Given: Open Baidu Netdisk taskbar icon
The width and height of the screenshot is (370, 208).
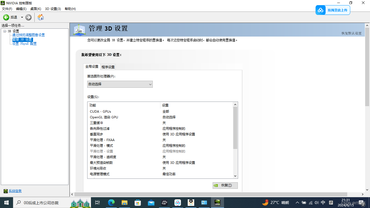Looking at the screenshot, I should tap(178, 203).
